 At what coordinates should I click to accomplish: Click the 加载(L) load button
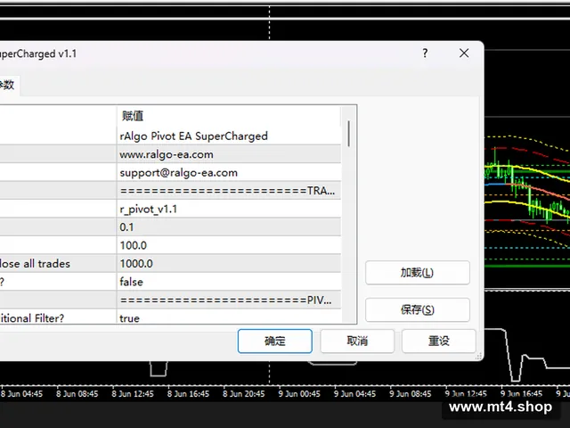418,272
